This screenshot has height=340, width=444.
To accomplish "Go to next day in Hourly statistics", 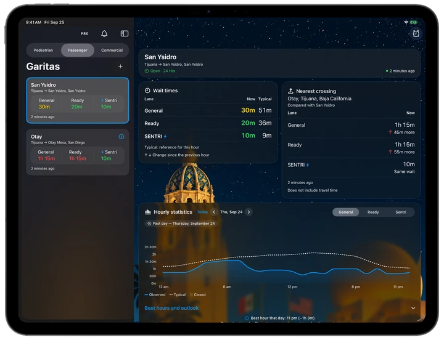I will pyautogui.click(x=249, y=212).
